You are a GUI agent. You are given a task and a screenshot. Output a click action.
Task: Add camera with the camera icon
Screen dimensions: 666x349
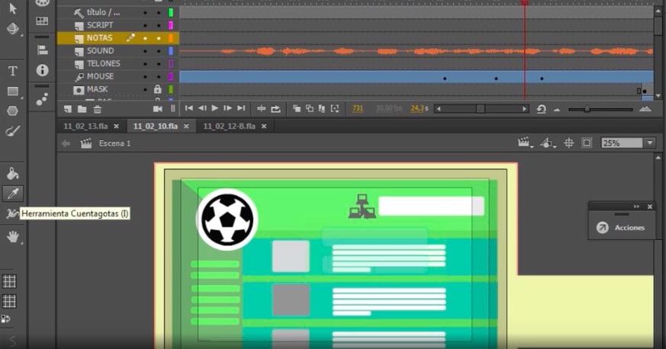pyautogui.click(x=158, y=109)
